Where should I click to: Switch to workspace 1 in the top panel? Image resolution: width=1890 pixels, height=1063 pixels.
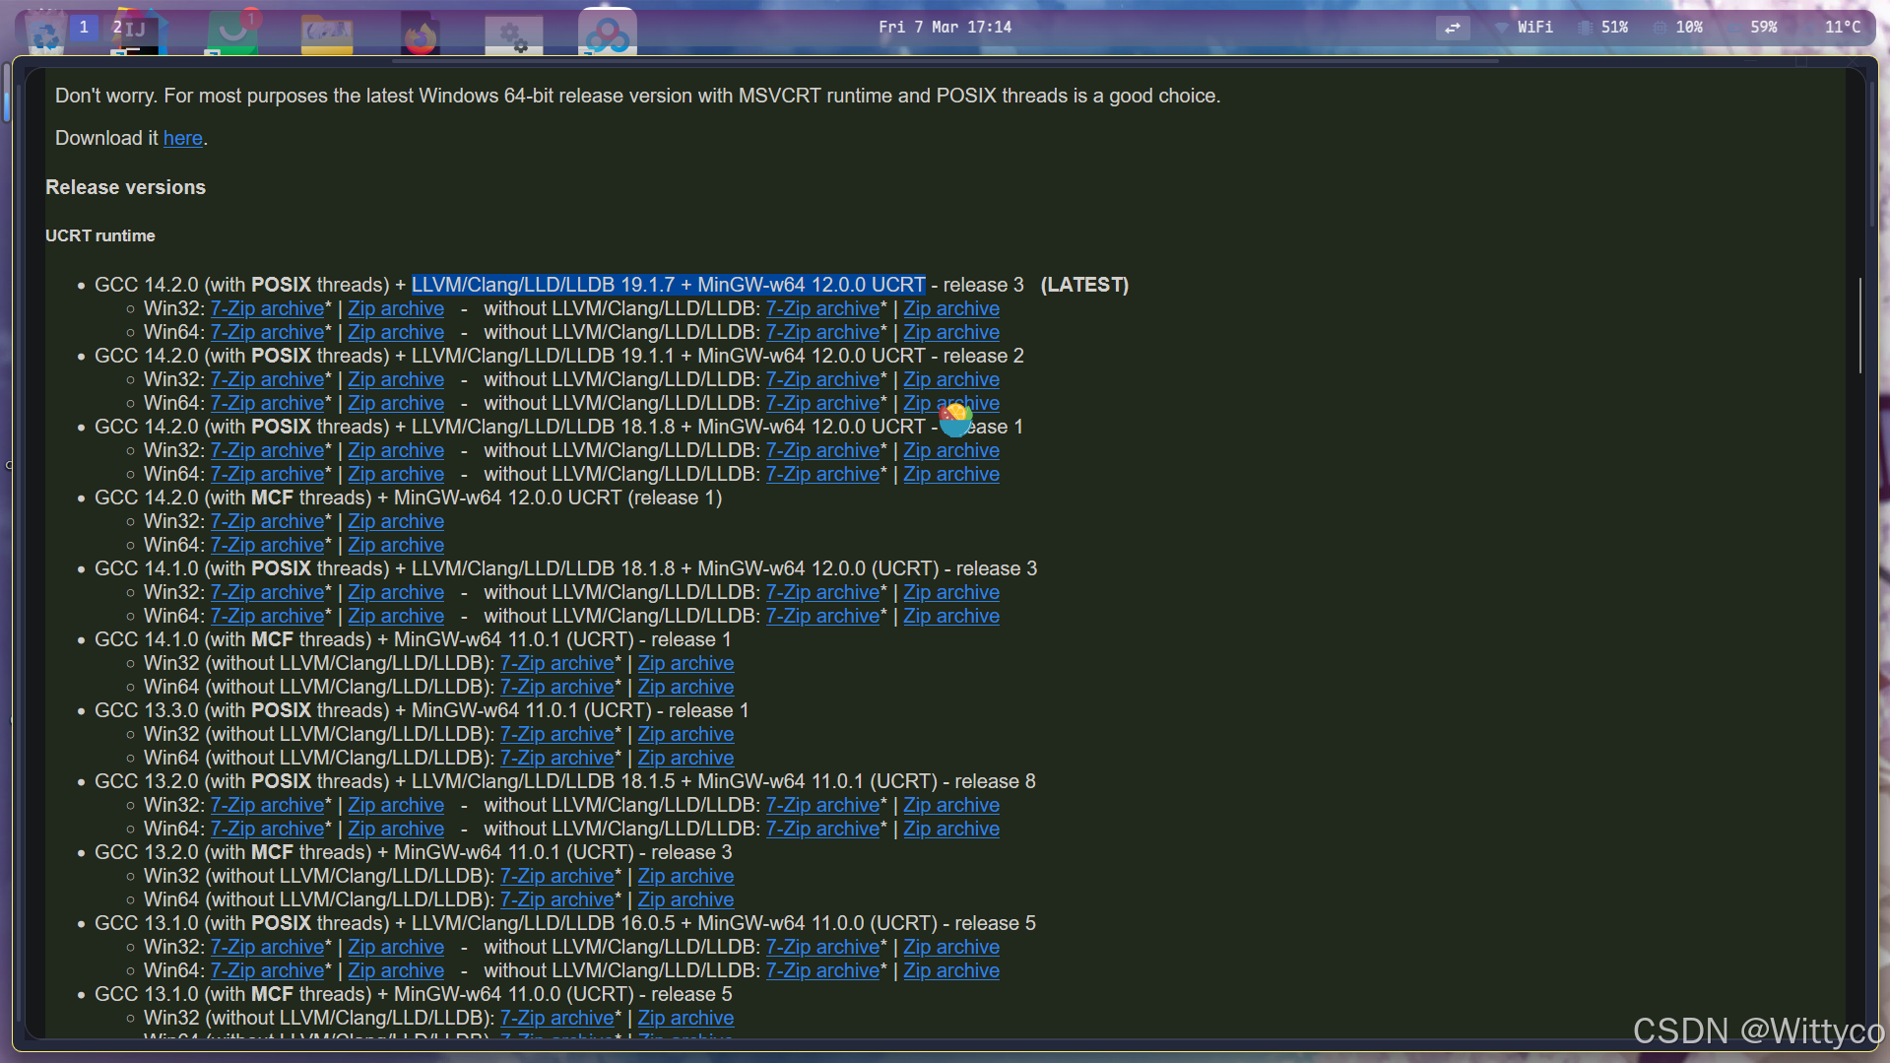click(84, 27)
